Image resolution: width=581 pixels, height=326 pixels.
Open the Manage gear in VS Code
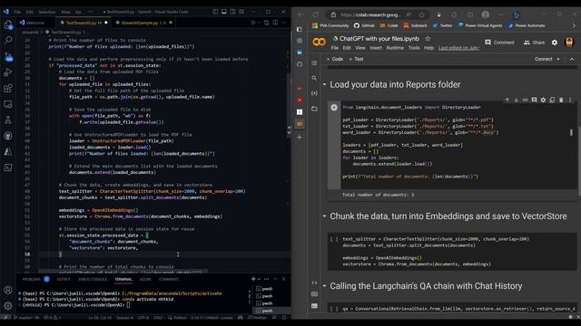[x=8, y=306]
